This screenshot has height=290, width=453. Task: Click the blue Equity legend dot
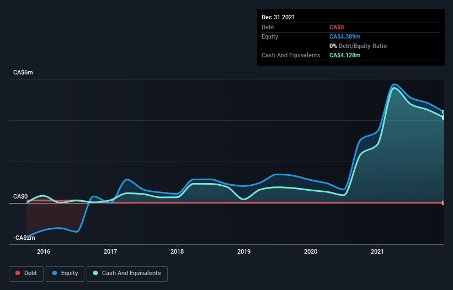(x=55, y=273)
